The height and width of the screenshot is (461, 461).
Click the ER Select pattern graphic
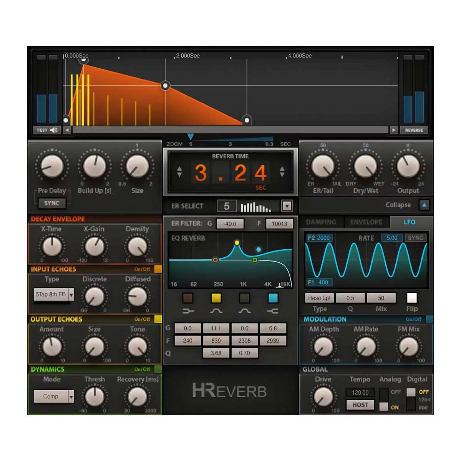255,207
